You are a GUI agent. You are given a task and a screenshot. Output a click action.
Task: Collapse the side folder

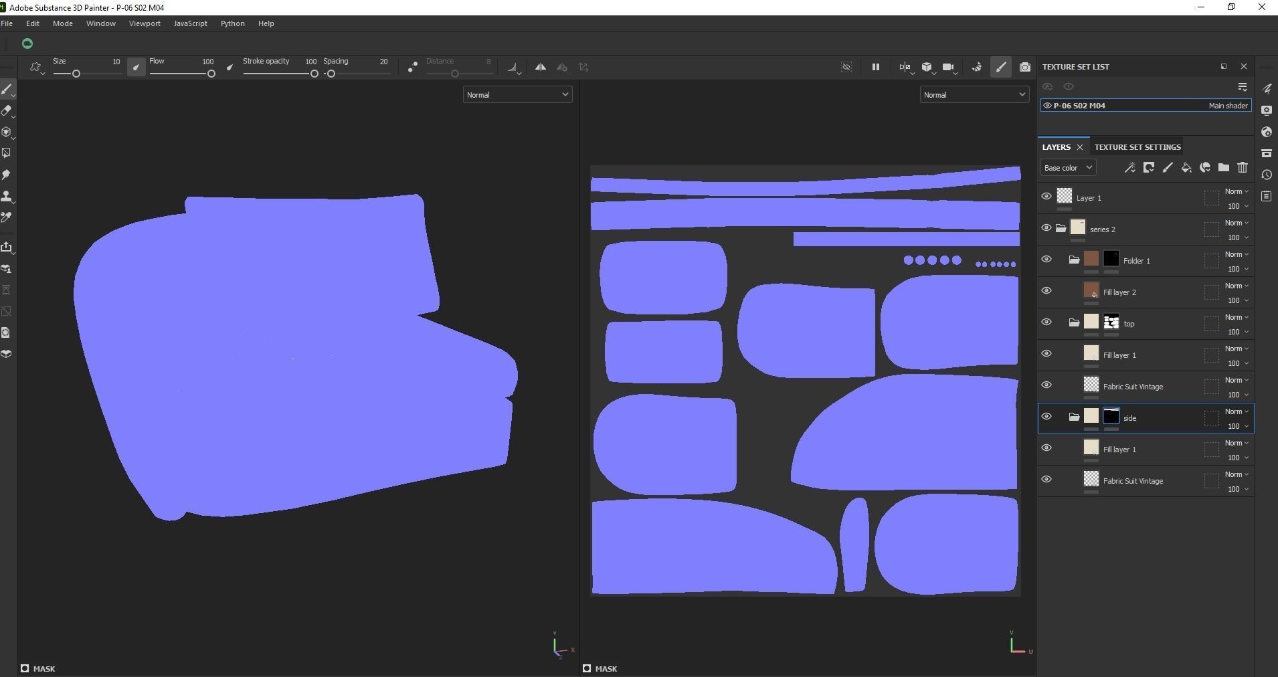pyautogui.click(x=1074, y=417)
